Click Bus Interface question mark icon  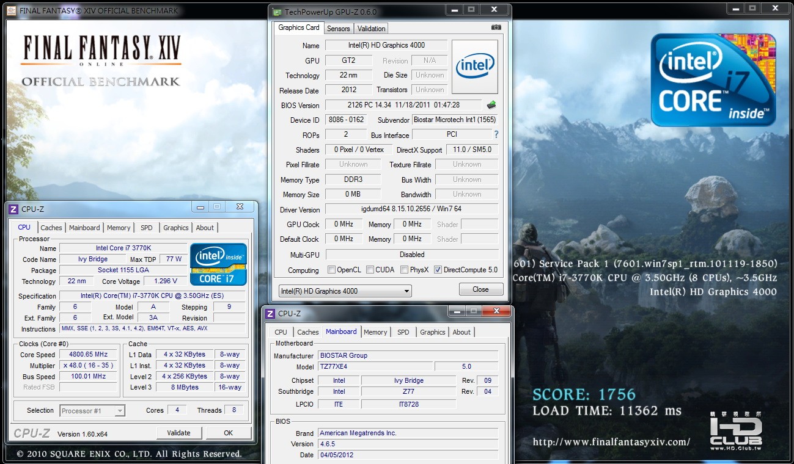tap(496, 134)
